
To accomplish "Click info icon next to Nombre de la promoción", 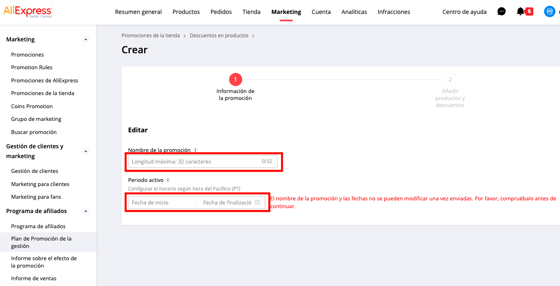I will 195,150.
